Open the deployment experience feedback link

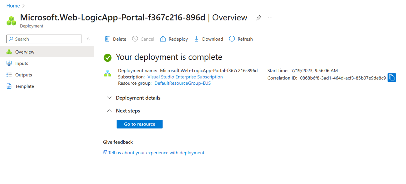pos(154,153)
